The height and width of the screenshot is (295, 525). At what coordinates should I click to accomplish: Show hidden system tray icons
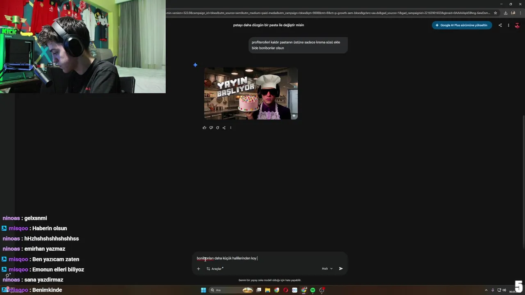pos(486,290)
